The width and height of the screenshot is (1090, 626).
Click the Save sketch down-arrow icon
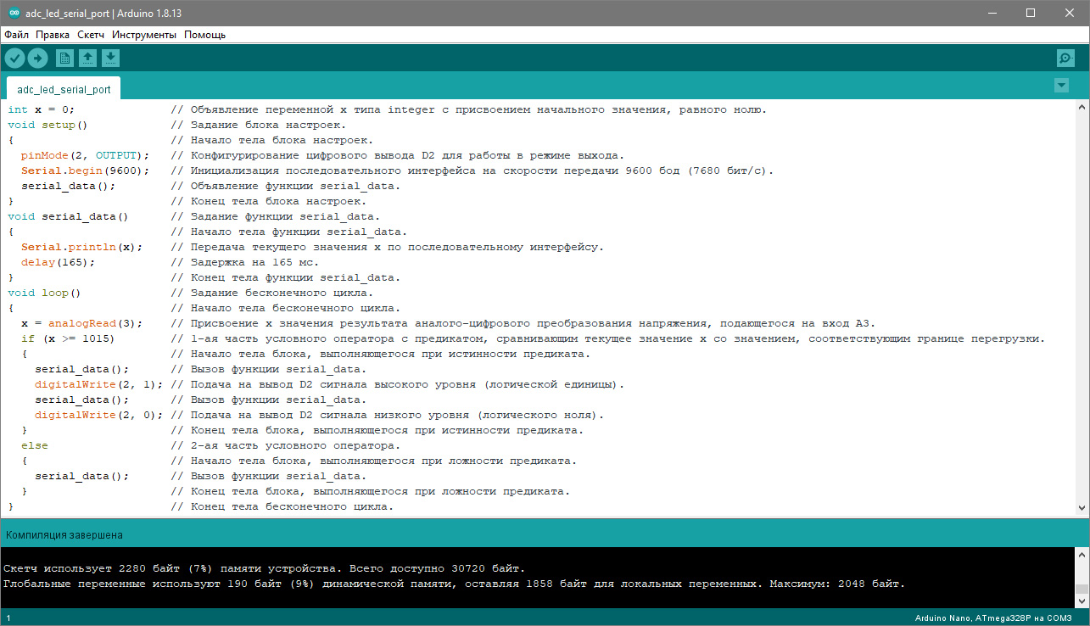110,58
